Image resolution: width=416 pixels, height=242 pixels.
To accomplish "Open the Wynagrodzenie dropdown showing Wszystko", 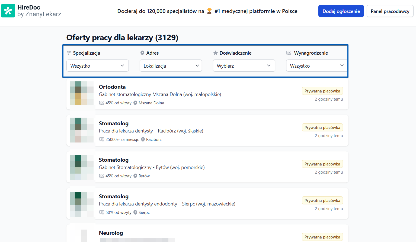I will (316, 65).
